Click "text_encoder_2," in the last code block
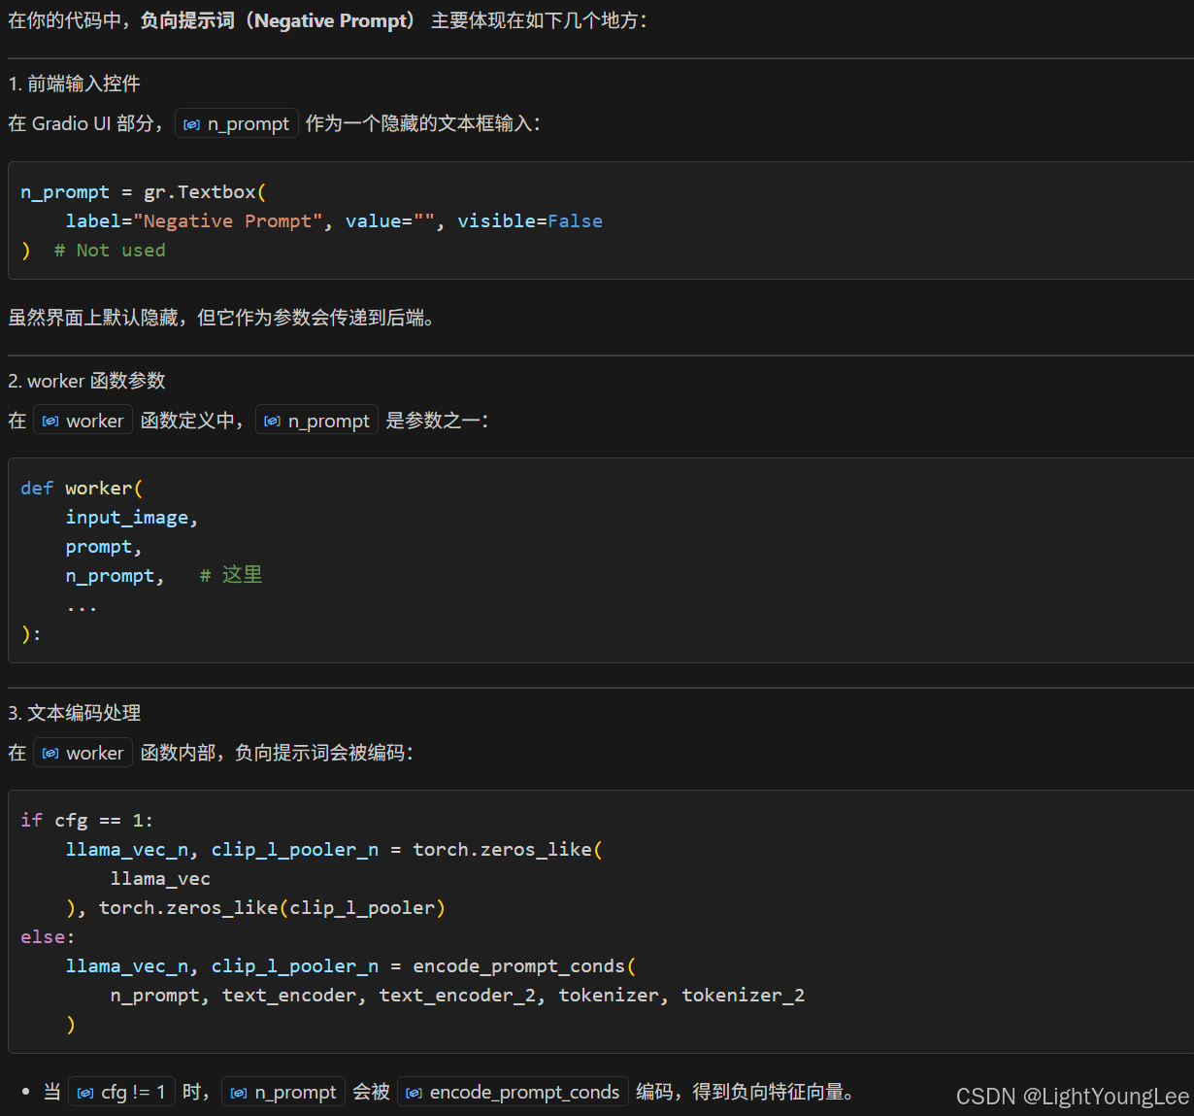Image resolution: width=1194 pixels, height=1116 pixels. [462, 996]
